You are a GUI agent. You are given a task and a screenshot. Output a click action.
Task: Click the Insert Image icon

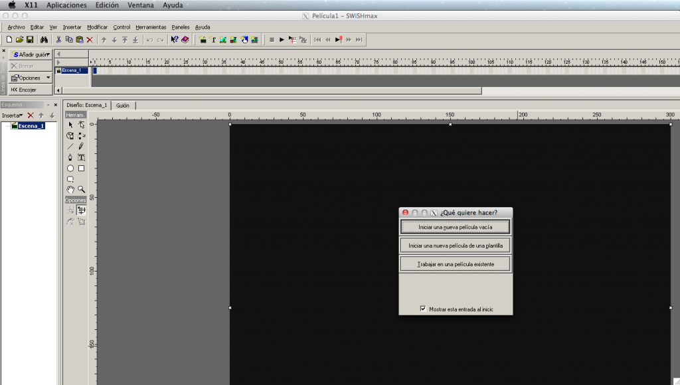(x=223, y=39)
